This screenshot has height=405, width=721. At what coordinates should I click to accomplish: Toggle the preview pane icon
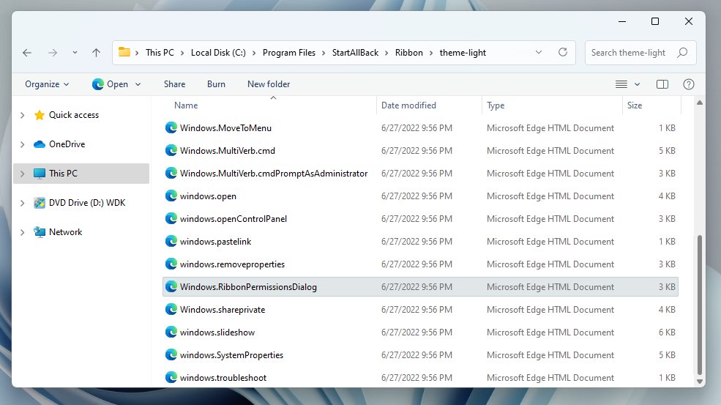[x=662, y=84]
